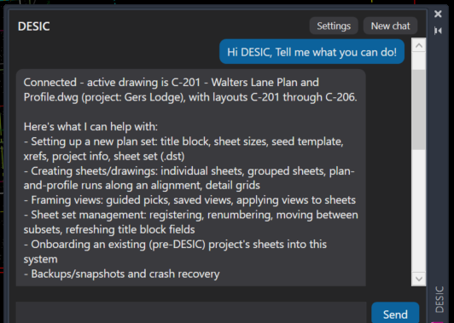Click the vertical DESIC palette label
The width and height of the screenshot is (454, 323).
coord(439,299)
